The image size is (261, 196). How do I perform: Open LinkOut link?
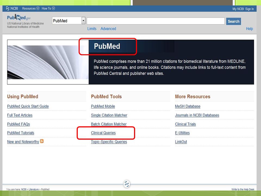[x=181, y=142]
